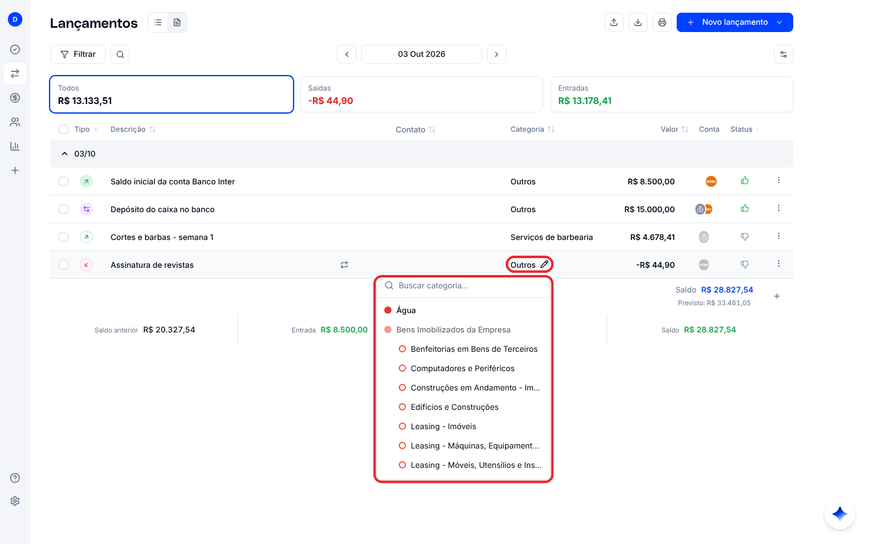The width and height of the screenshot is (870, 544).
Task: Open the Novo lançamento dropdown arrow
Action: click(779, 22)
